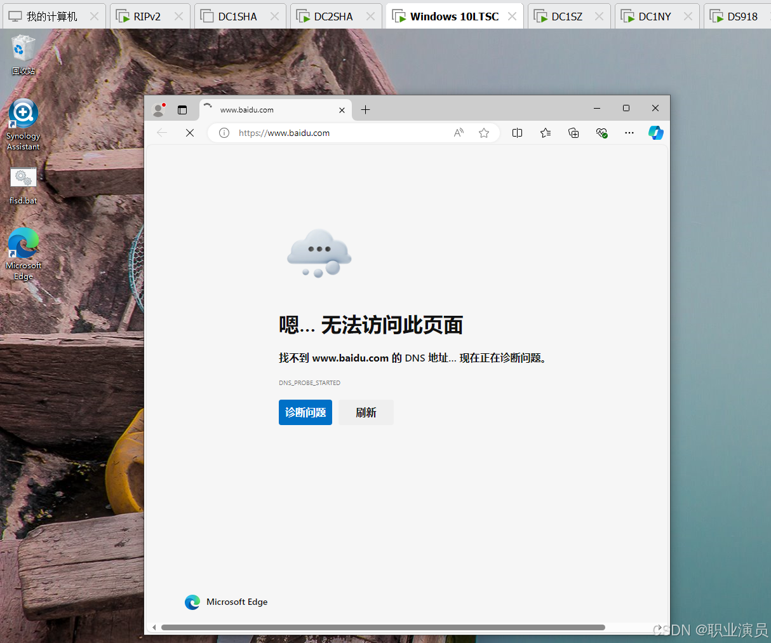Close the RIPv2 VM tab
Image resolution: width=771 pixels, height=643 pixels.
coord(178,17)
